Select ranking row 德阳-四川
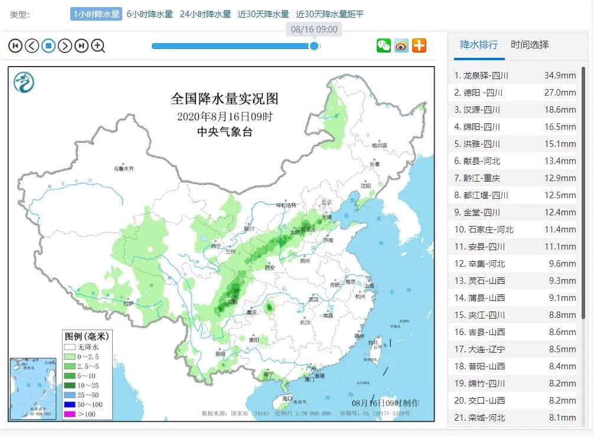Viewport: 594px width, 436px height. click(515, 93)
